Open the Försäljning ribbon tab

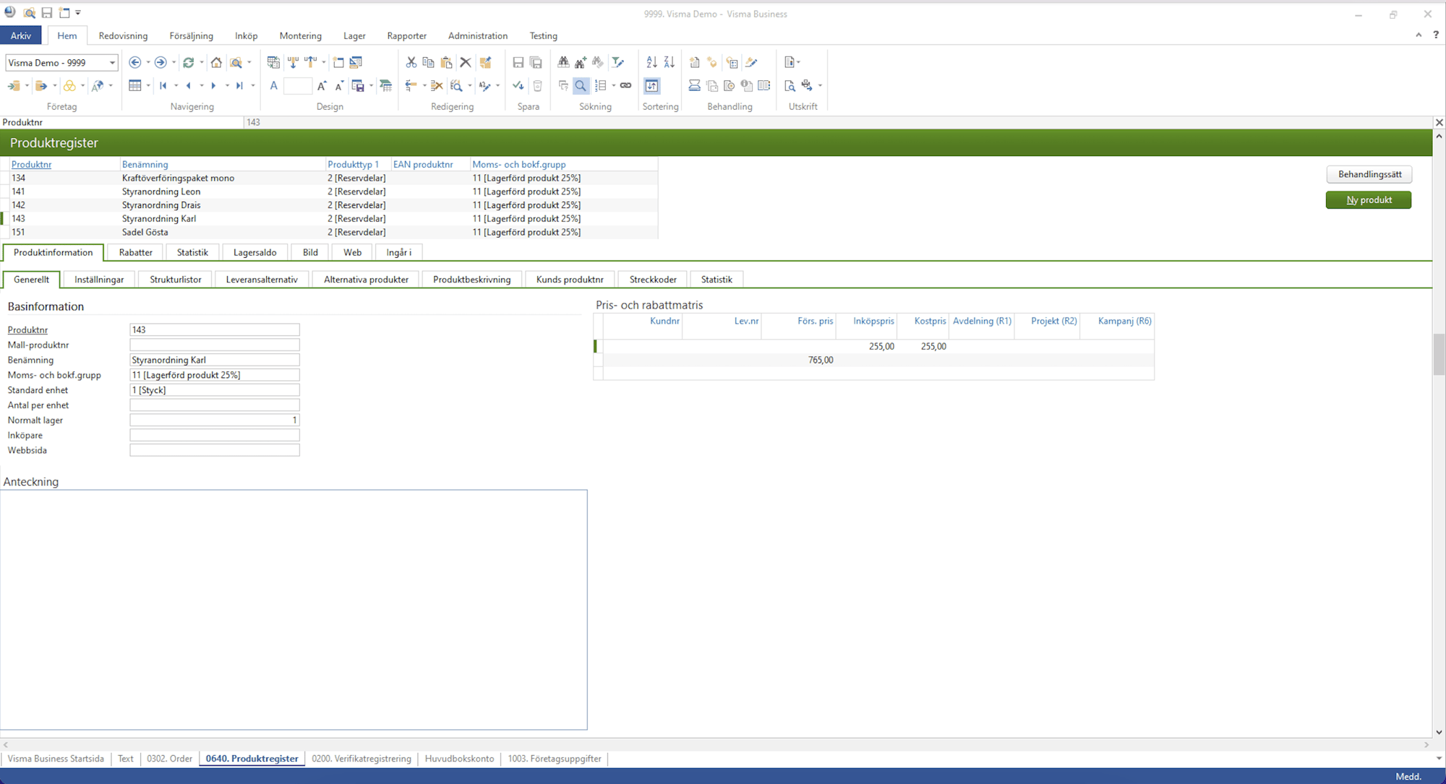192,35
